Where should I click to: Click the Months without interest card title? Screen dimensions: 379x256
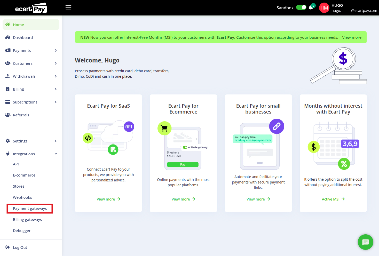[333, 109]
